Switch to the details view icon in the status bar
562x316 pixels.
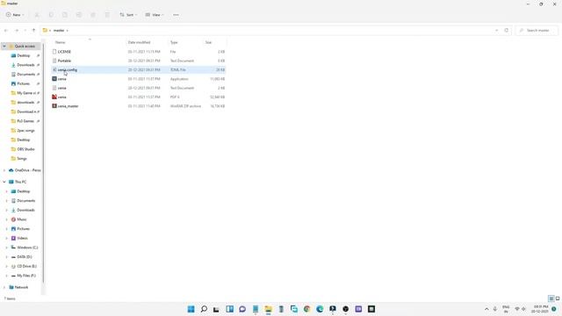(551, 298)
